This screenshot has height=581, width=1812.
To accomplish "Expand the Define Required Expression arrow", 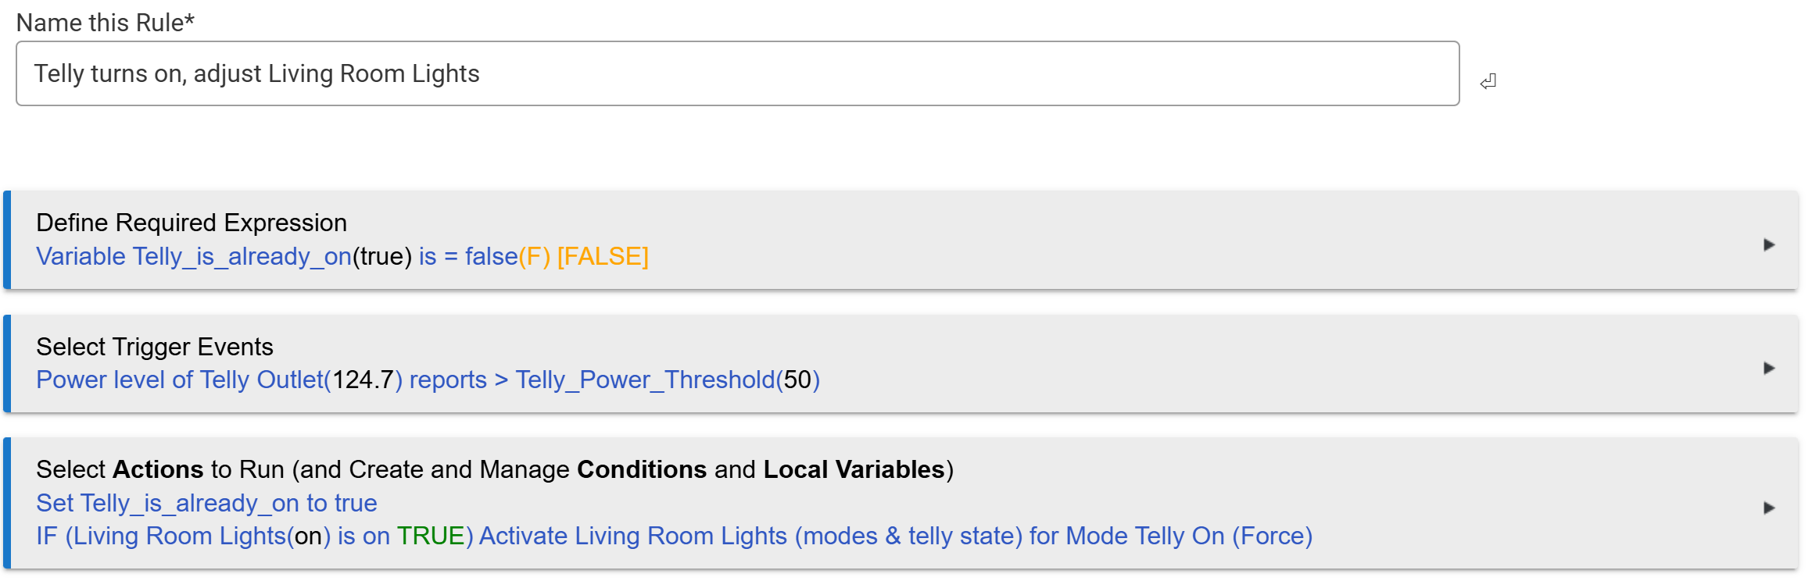I will point(1769,244).
